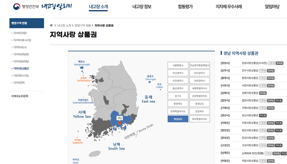Choose 대구광역시 region button

point(200,73)
